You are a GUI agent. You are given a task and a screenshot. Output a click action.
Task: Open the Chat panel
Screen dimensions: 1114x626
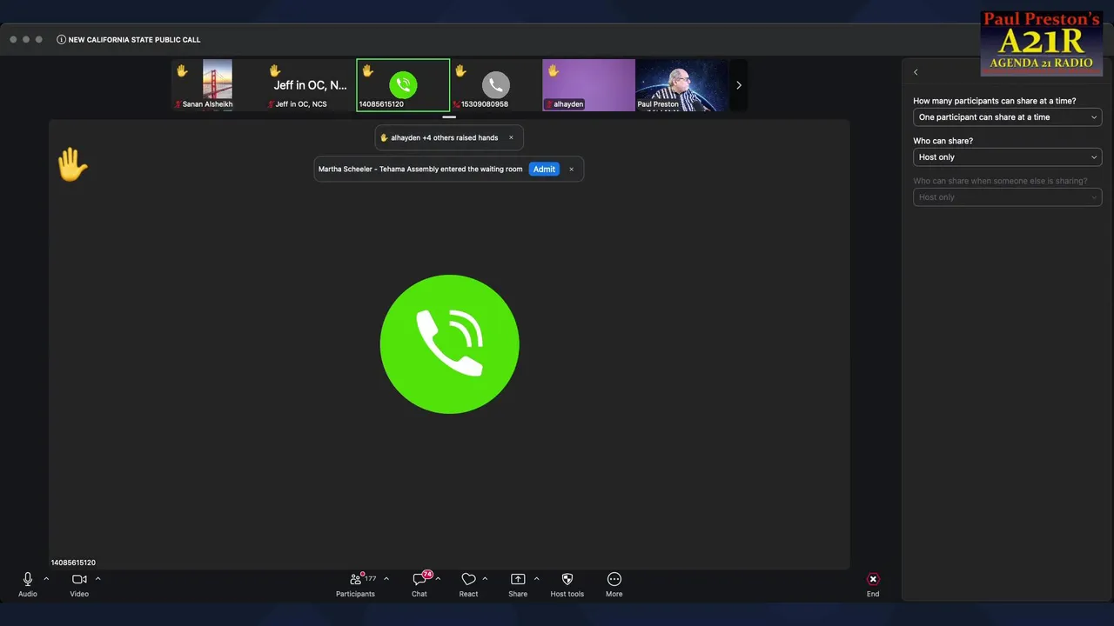pyautogui.click(x=419, y=584)
